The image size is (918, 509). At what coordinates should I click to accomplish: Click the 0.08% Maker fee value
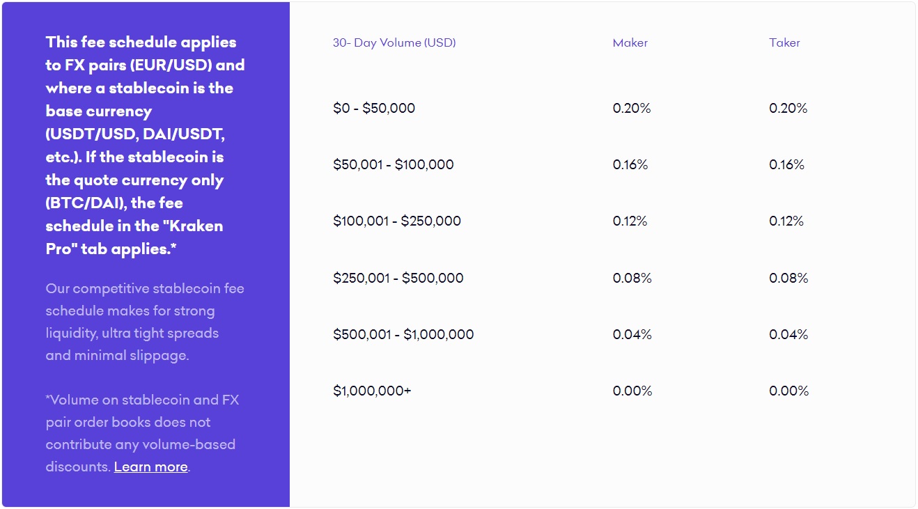point(632,279)
